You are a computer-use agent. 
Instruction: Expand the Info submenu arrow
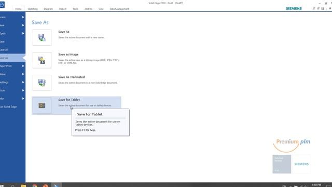coord(23,99)
